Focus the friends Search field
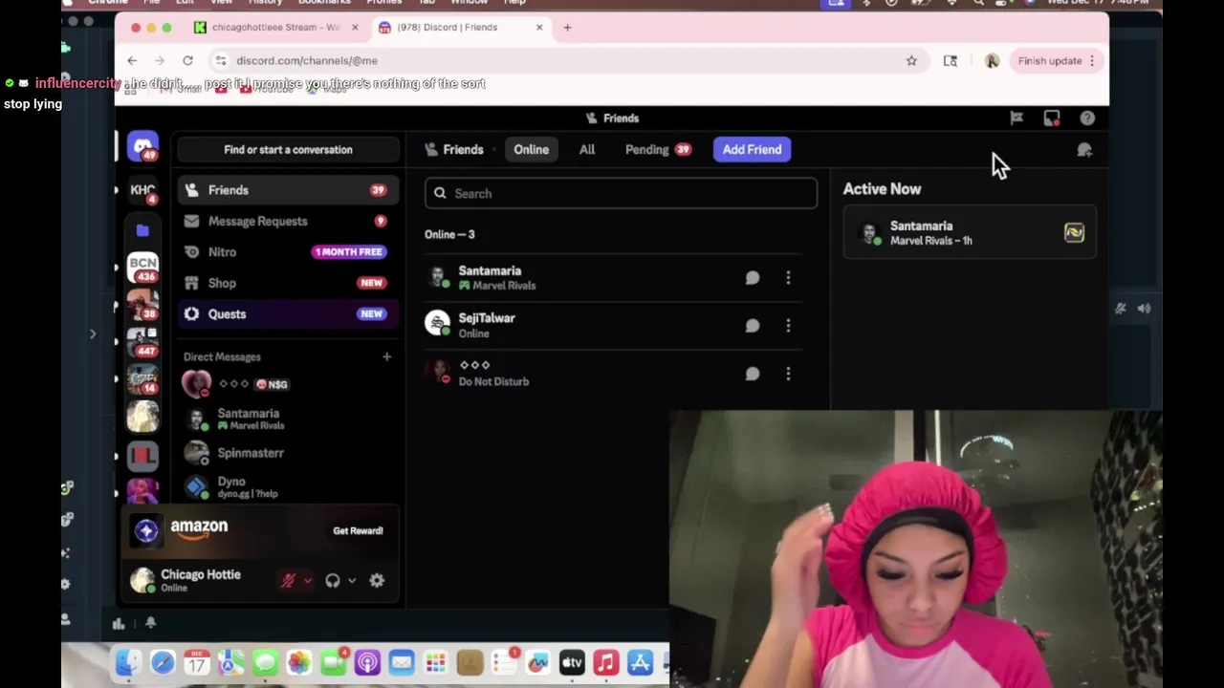The width and height of the screenshot is (1224, 688). (621, 193)
